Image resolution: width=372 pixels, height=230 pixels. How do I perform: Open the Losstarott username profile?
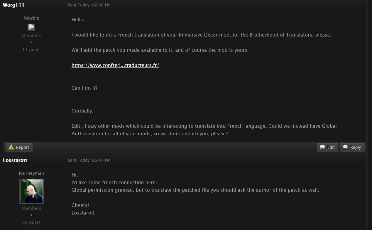[15, 160]
